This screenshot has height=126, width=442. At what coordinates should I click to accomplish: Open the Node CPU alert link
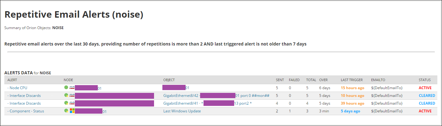pos(18,88)
